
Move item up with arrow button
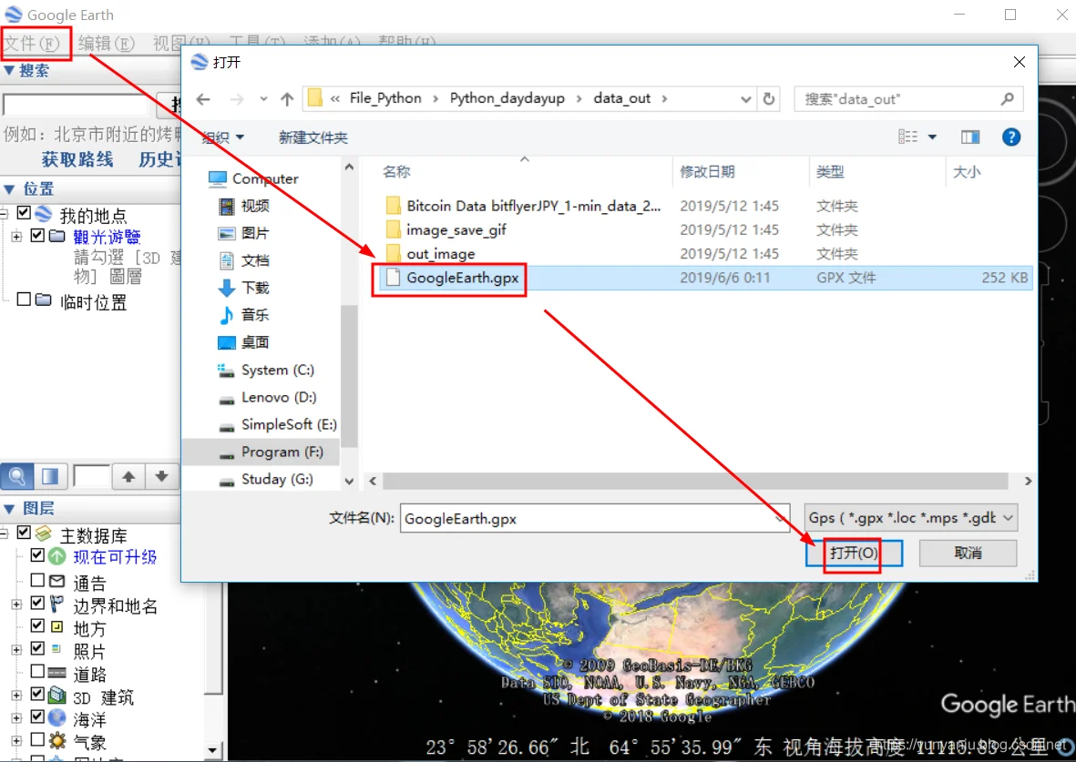(x=128, y=476)
